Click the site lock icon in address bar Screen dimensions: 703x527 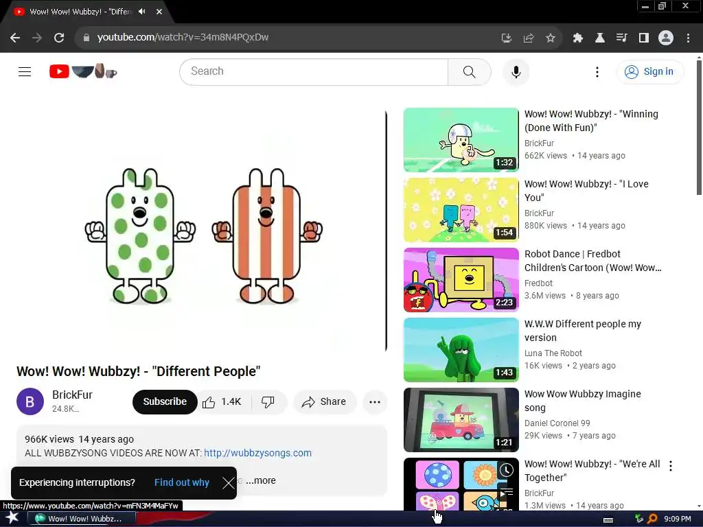click(x=87, y=38)
